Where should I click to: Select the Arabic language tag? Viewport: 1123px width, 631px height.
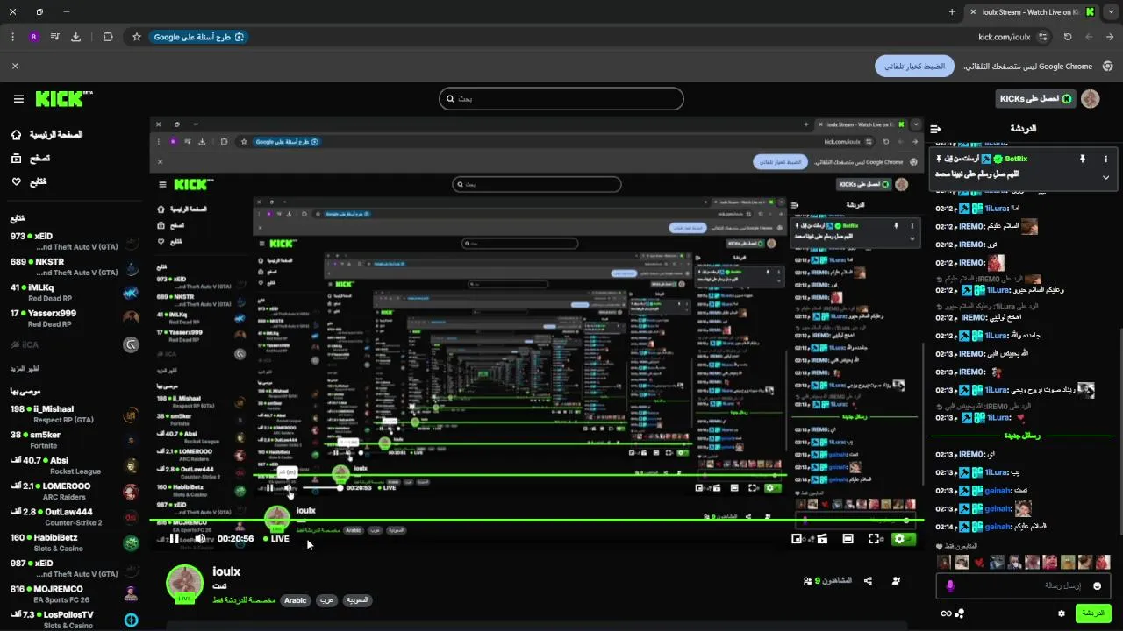296,600
